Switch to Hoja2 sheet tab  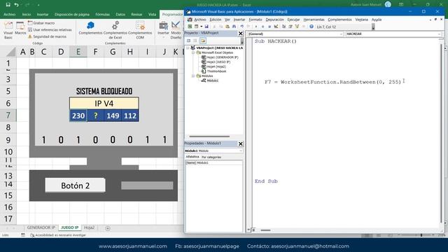coord(89,227)
